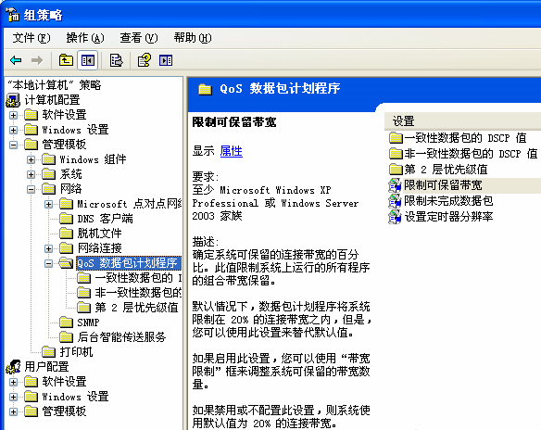
Task: Expand the 系统 tree node
Action: [x=31, y=174]
